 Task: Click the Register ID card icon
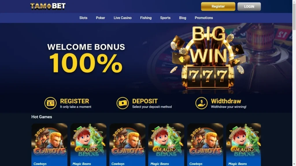pos(50,103)
